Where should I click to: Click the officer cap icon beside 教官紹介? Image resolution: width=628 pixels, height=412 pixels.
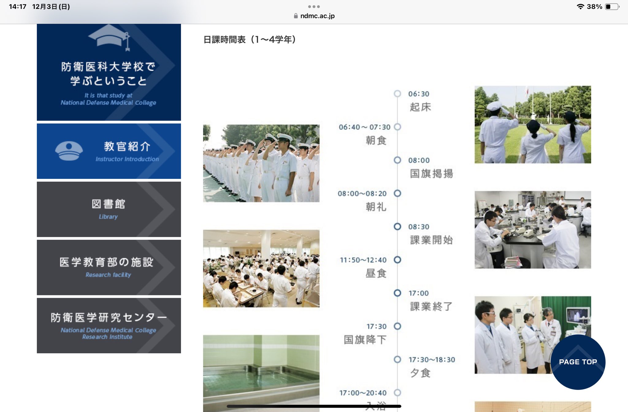pyautogui.click(x=69, y=151)
